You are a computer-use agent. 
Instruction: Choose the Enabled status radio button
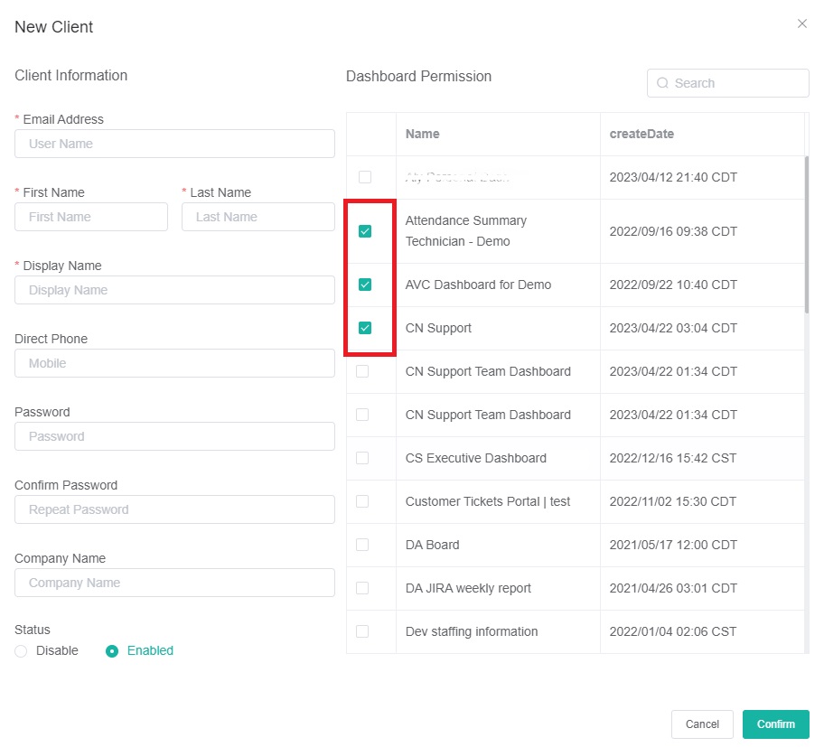coord(112,651)
